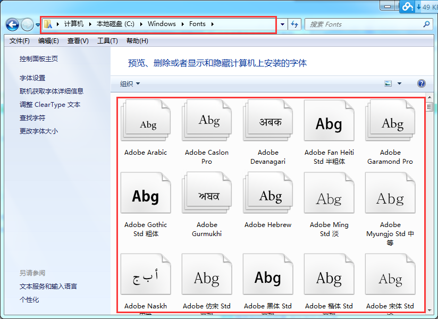Select Adobe Myungjo Std 中等 font icon

click(390, 193)
